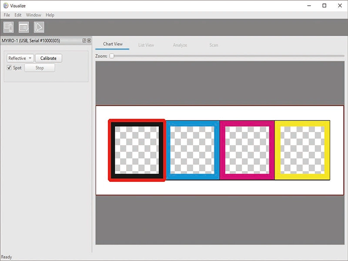Open the Help menu
This screenshot has height=261, width=348.
pyautogui.click(x=50, y=14)
